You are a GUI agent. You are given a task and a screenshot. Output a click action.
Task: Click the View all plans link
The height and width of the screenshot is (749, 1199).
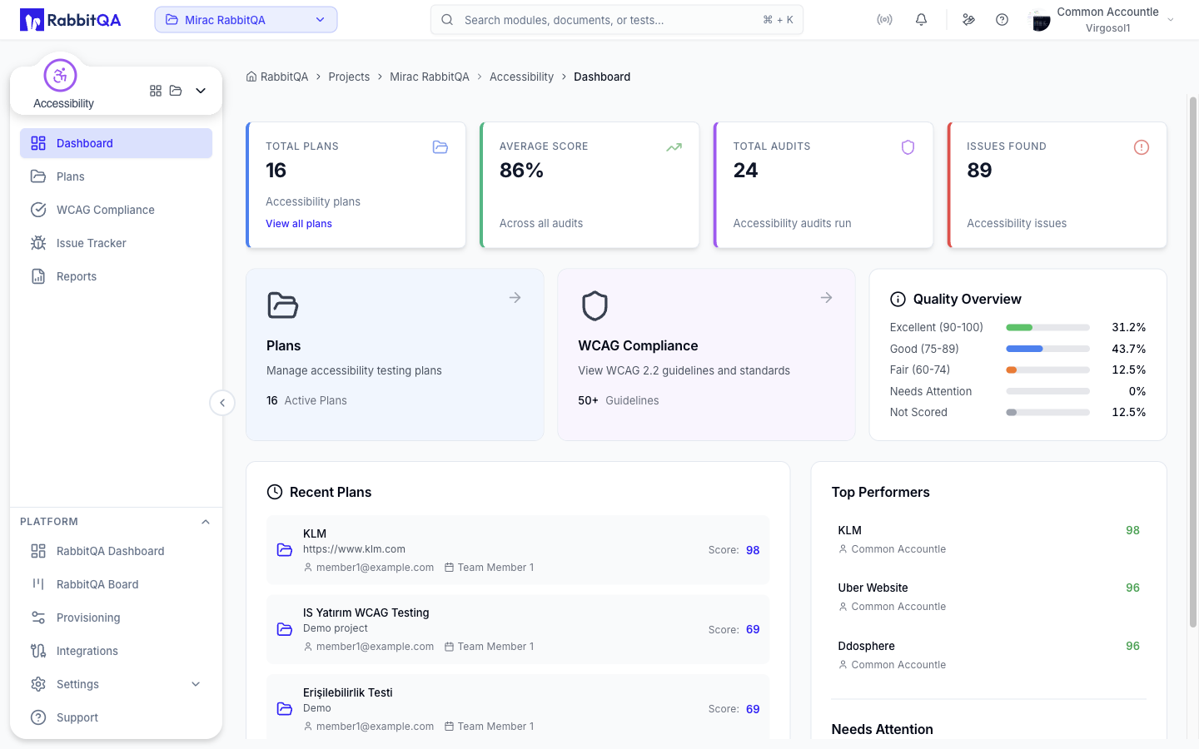pos(299,224)
